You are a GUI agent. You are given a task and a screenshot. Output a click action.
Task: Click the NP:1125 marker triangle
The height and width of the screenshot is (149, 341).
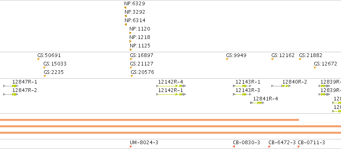(x=131, y=50)
